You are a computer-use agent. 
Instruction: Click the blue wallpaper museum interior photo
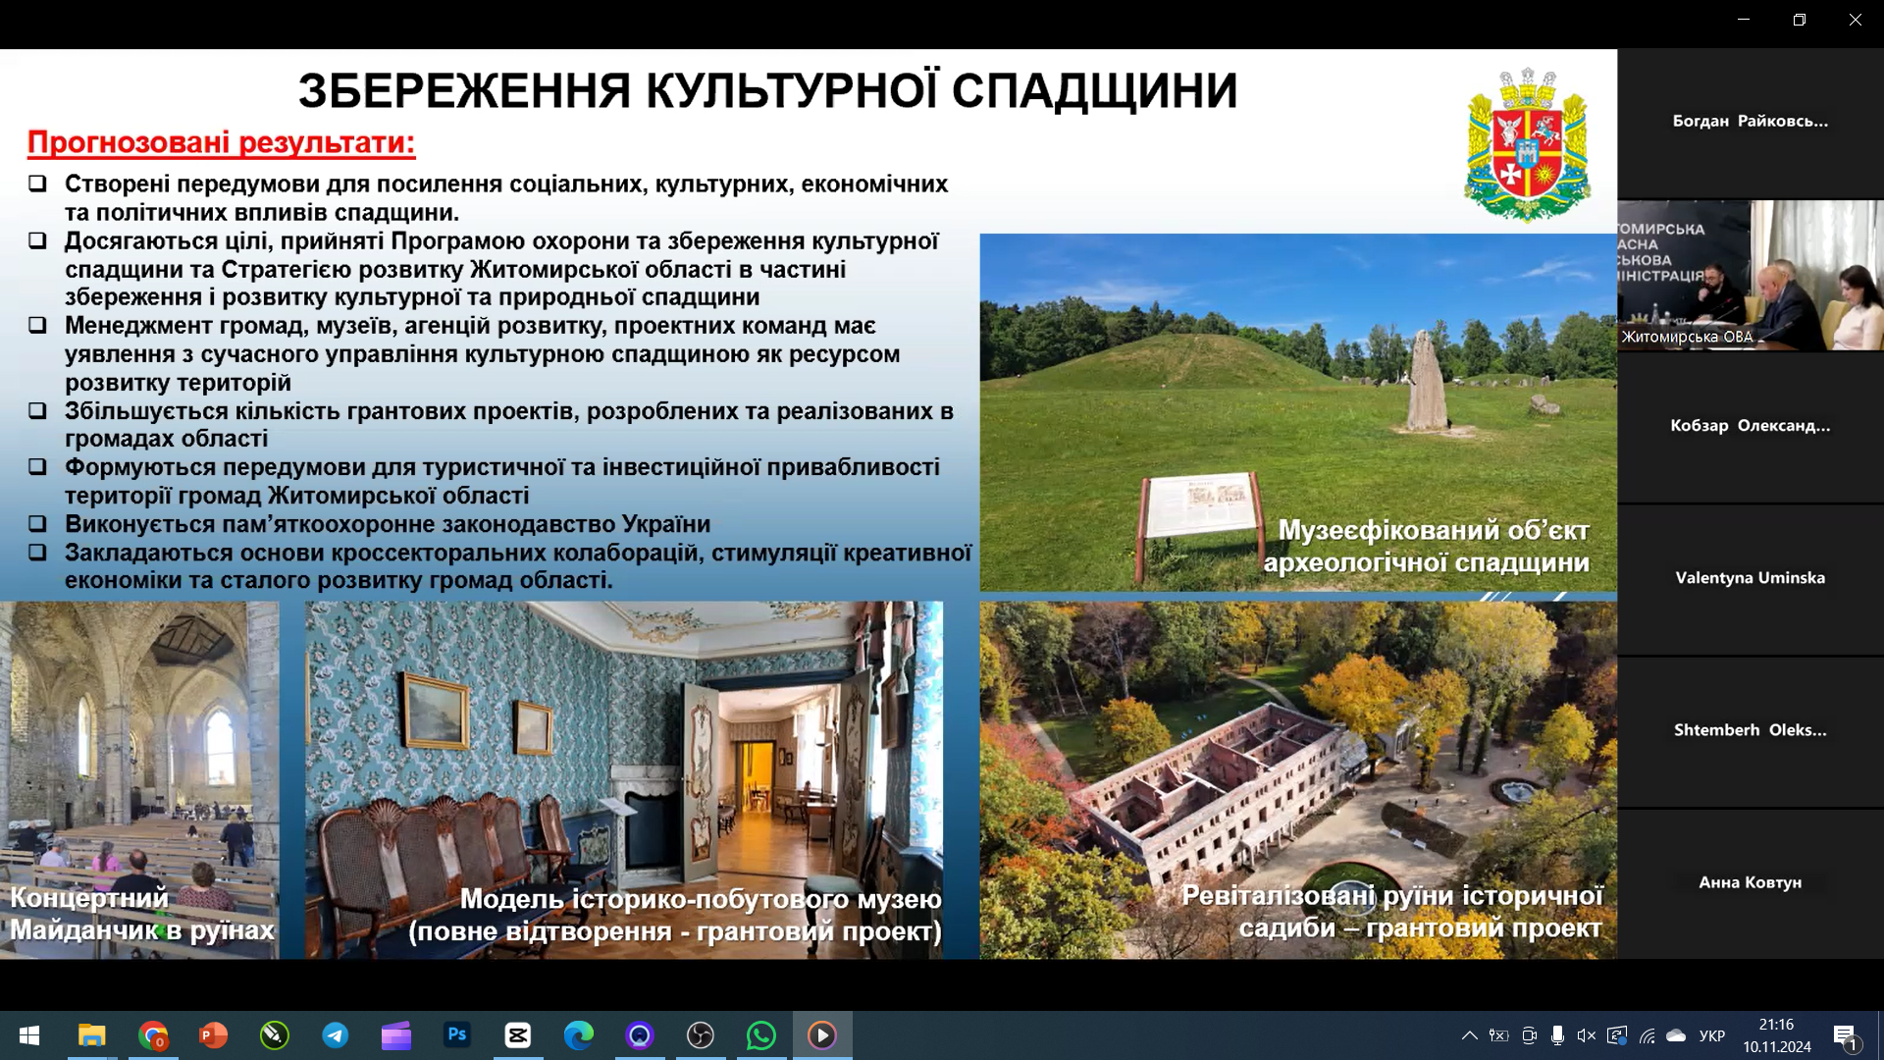pos(623,779)
